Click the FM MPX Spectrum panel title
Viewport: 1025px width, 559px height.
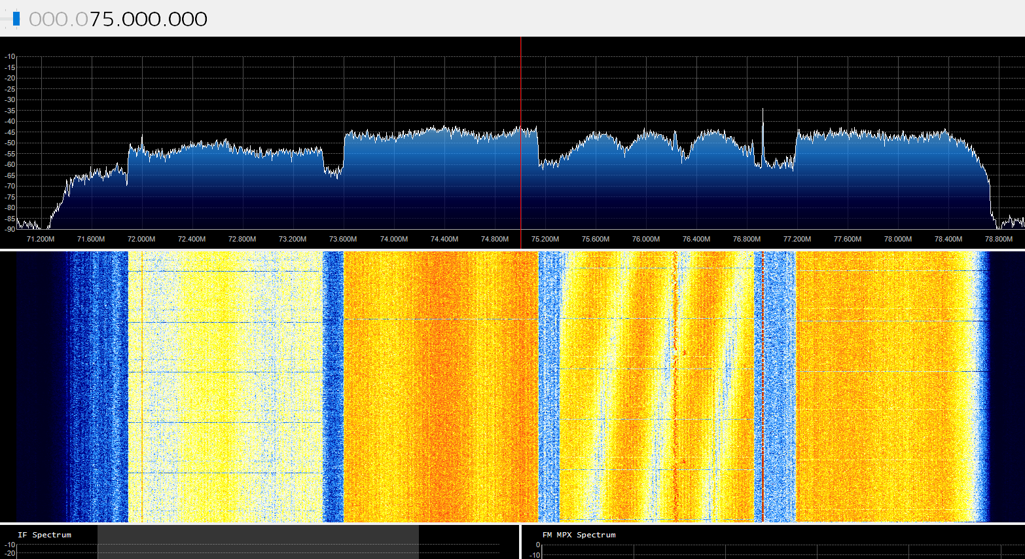point(579,535)
